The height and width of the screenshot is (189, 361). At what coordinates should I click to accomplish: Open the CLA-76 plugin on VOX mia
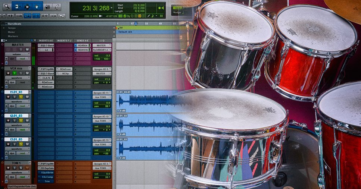46,78
